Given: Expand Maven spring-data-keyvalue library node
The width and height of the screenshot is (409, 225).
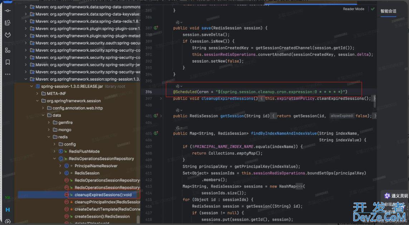Looking at the screenshot, I should 26,14.
